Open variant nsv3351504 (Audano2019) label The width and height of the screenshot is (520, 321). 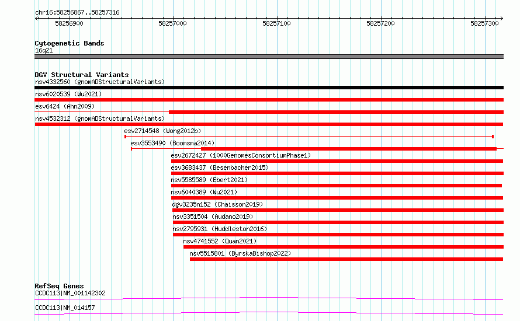click(x=213, y=217)
